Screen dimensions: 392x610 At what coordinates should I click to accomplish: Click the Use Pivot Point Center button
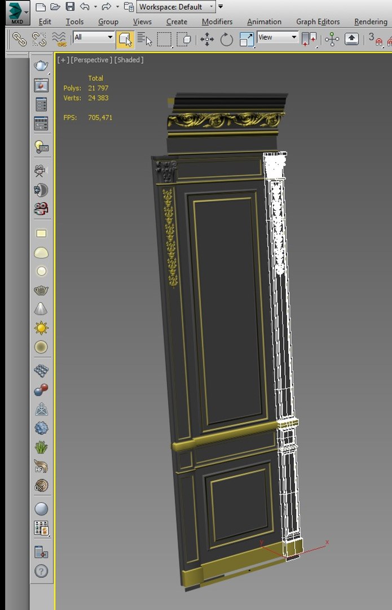(x=309, y=40)
